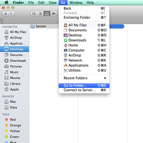Viewport: 143px width, 143px height.
Task: Choose Applications in Go menu
Action: 84,65
